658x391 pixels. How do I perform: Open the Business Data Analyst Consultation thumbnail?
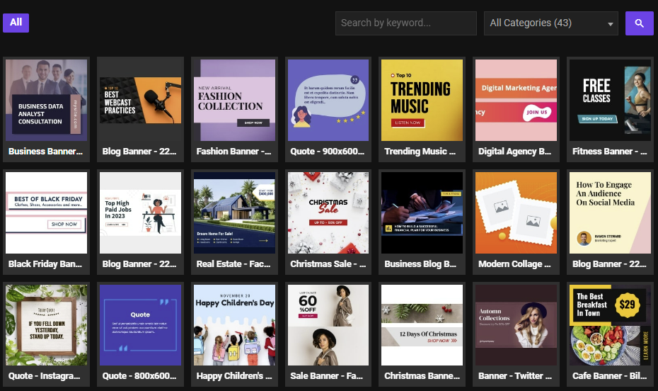[46, 100]
